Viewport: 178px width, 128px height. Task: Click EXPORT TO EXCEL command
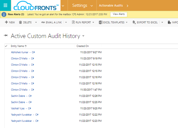(x=147, y=22)
